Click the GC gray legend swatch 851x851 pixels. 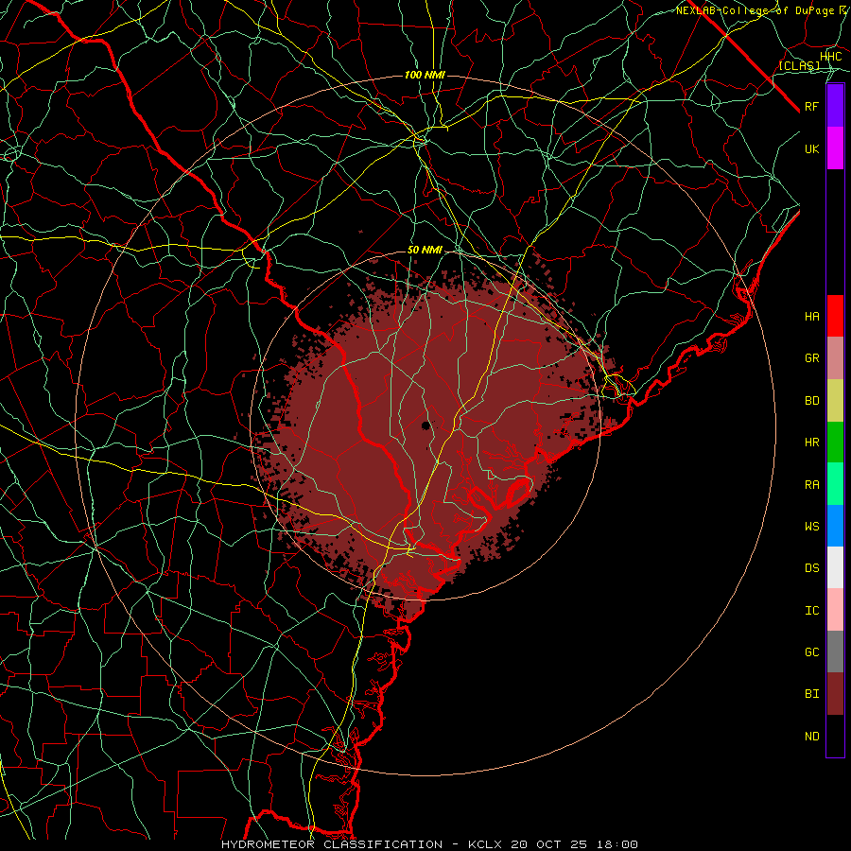835,651
